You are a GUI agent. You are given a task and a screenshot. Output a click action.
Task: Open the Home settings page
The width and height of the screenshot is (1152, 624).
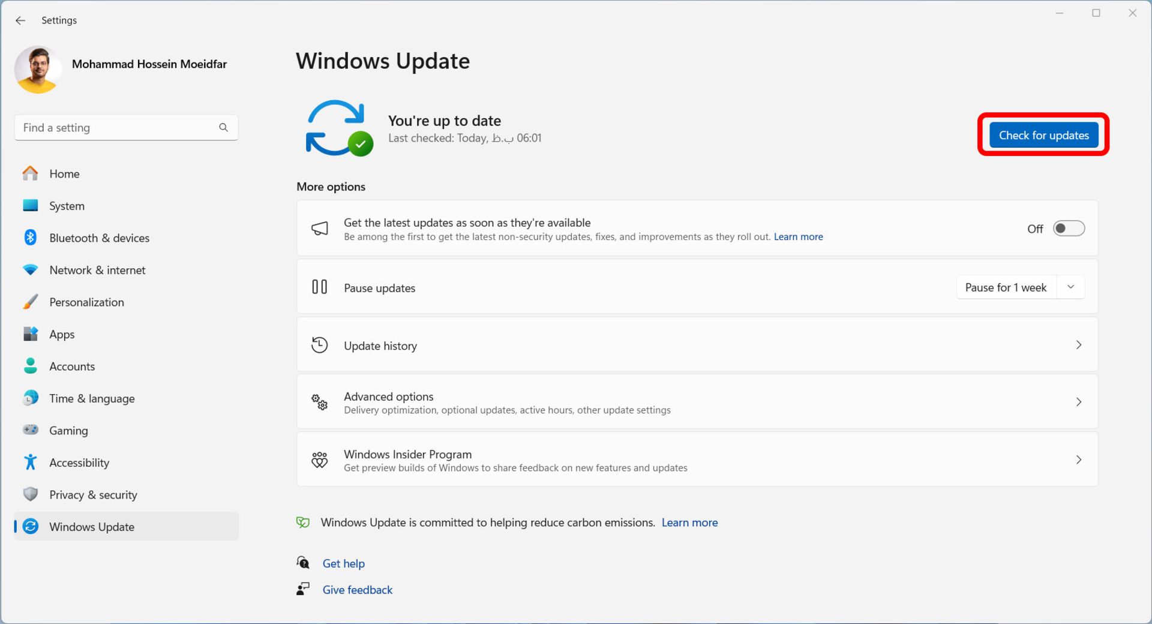coord(126,174)
